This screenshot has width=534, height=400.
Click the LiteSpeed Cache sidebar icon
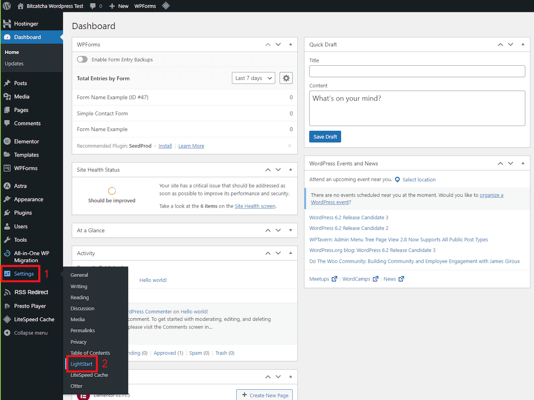click(7, 319)
